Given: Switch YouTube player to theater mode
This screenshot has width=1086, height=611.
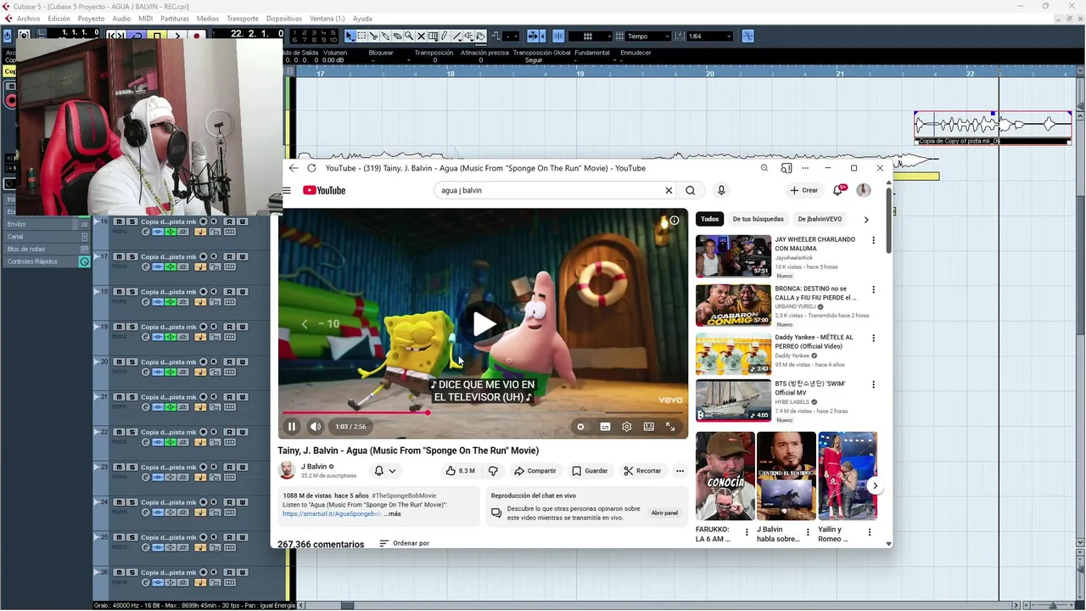Looking at the screenshot, I should coord(648,427).
